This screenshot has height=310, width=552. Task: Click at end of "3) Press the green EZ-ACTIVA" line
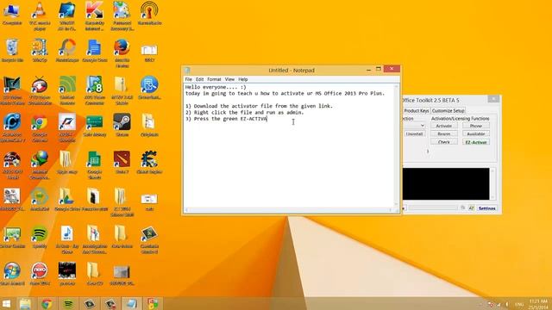[267, 119]
